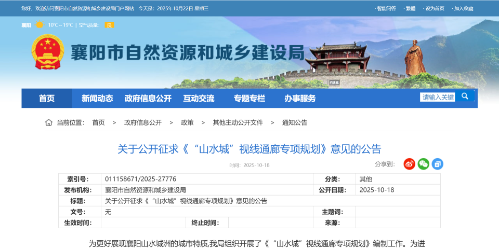The width and height of the screenshot is (499, 249).
Task: Click the 良 air quality badge
Action: (109, 25)
